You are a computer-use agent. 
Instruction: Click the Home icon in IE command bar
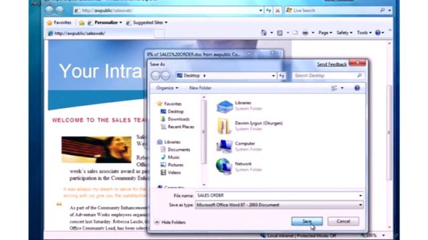(x=263, y=33)
